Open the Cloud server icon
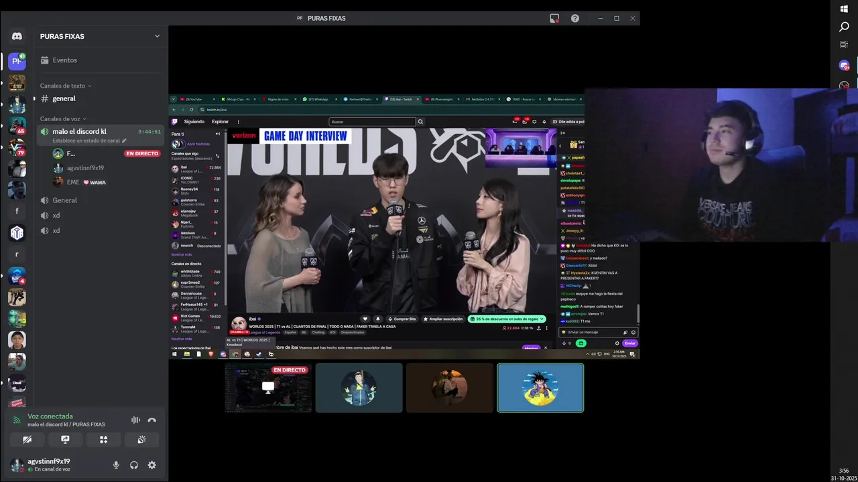 click(x=17, y=383)
